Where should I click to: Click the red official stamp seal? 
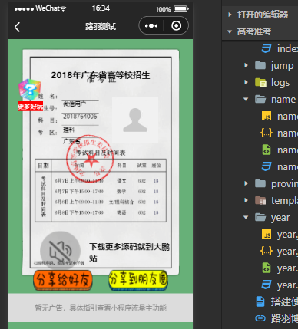[x=90, y=159]
